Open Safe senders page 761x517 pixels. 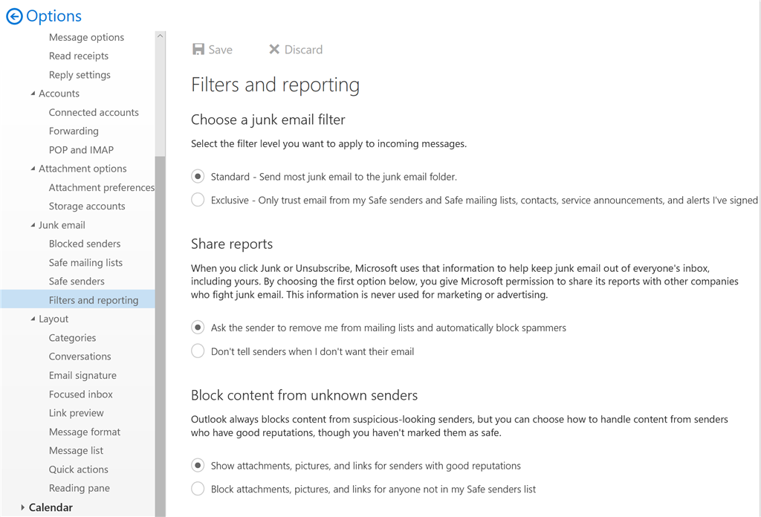[77, 282]
